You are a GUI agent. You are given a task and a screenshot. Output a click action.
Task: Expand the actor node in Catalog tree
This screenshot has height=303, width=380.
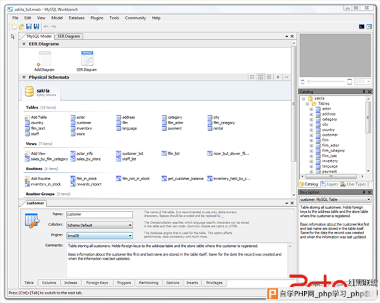(x=311, y=109)
